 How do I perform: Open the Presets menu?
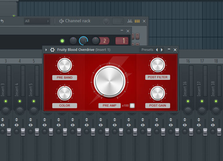(x=147, y=50)
